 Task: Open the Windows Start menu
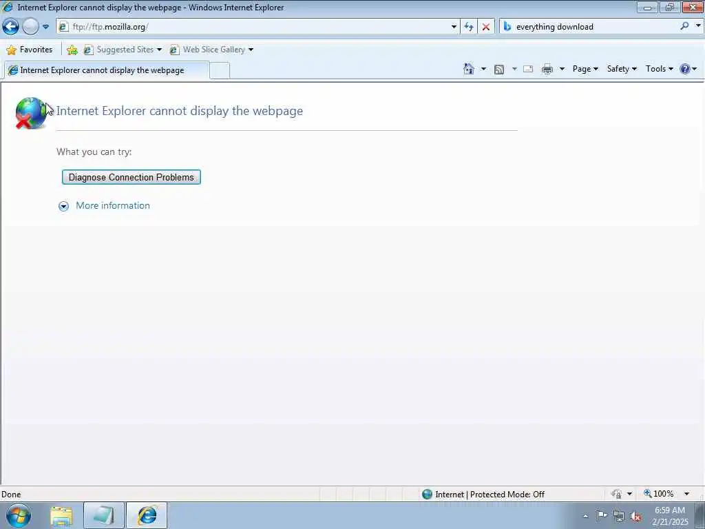[19, 515]
